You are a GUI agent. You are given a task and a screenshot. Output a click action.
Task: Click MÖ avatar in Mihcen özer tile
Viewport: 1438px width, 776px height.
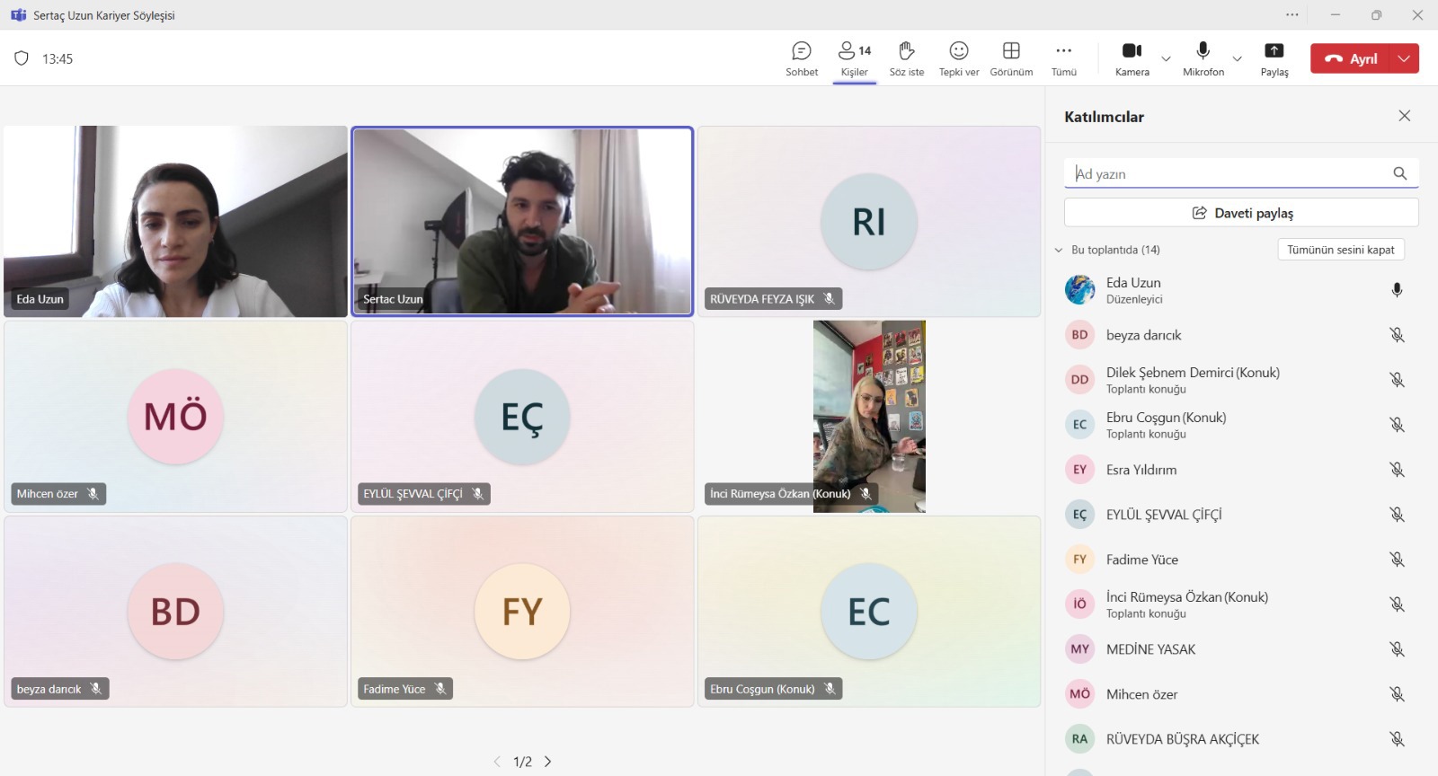175,417
